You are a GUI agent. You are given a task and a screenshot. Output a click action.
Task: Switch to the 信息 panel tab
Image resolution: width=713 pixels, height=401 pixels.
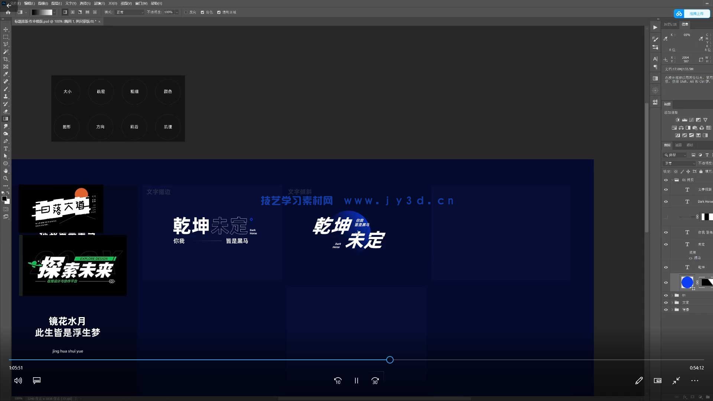(684, 25)
